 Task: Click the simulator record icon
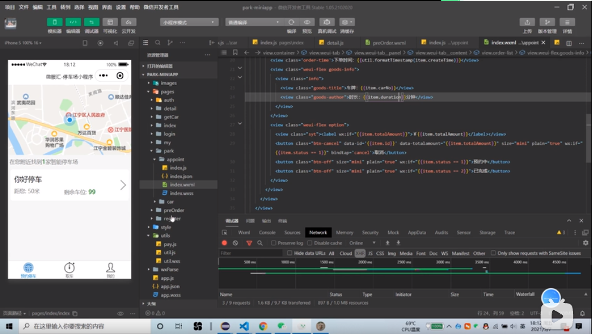pyautogui.click(x=100, y=43)
